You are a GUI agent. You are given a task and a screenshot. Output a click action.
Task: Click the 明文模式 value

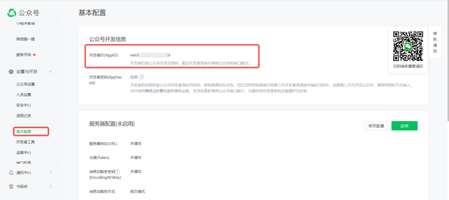pyautogui.click(x=137, y=192)
